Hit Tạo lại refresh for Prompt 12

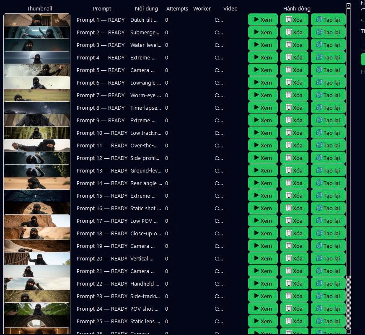[x=328, y=158]
